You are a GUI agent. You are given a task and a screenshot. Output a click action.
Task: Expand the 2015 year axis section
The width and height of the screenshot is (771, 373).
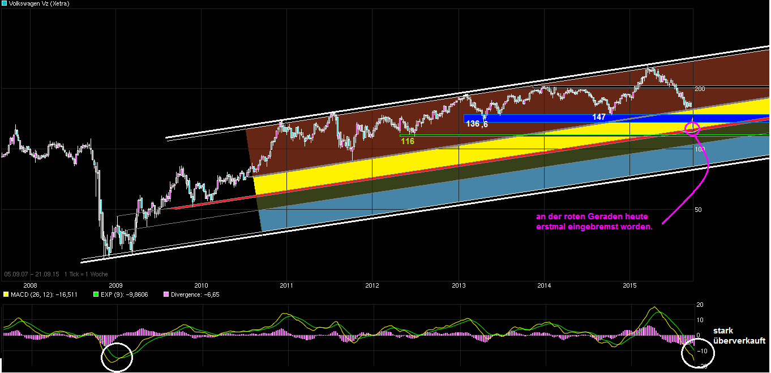tap(628, 286)
